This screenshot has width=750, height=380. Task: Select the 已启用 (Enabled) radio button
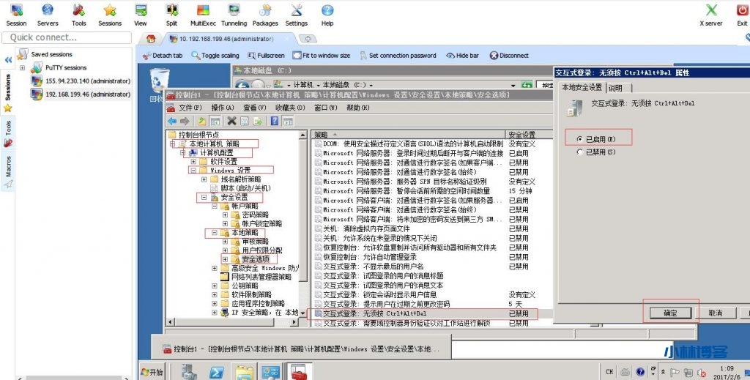581,138
